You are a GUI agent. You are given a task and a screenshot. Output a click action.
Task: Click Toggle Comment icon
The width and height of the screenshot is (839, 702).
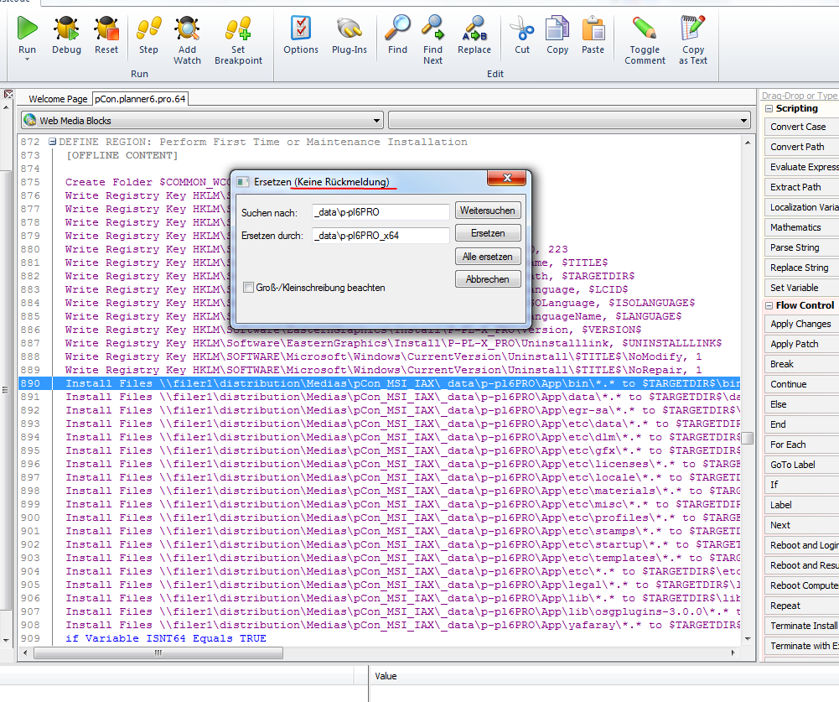pyautogui.click(x=645, y=28)
